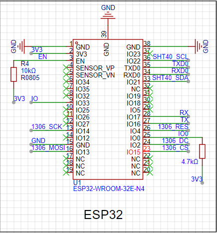217x233 pixels.
Task: Click the no-connect X on pin 19
Action: coord(66,172)
